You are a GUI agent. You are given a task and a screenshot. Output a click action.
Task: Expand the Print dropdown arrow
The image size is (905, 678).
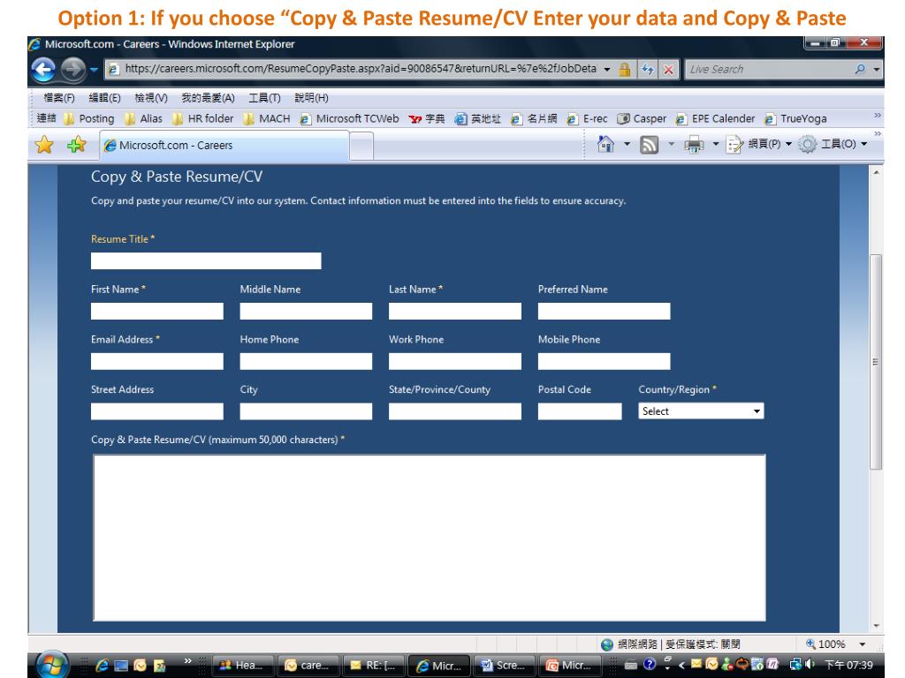[x=715, y=144]
